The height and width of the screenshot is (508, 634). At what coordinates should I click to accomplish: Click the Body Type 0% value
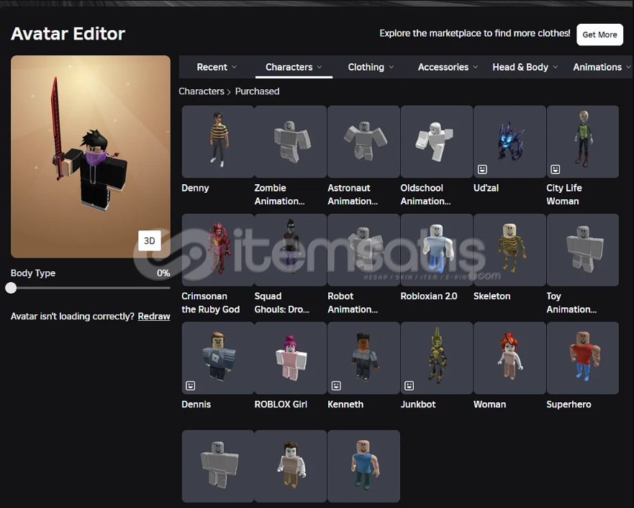pyautogui.click(x=163, y=273)
